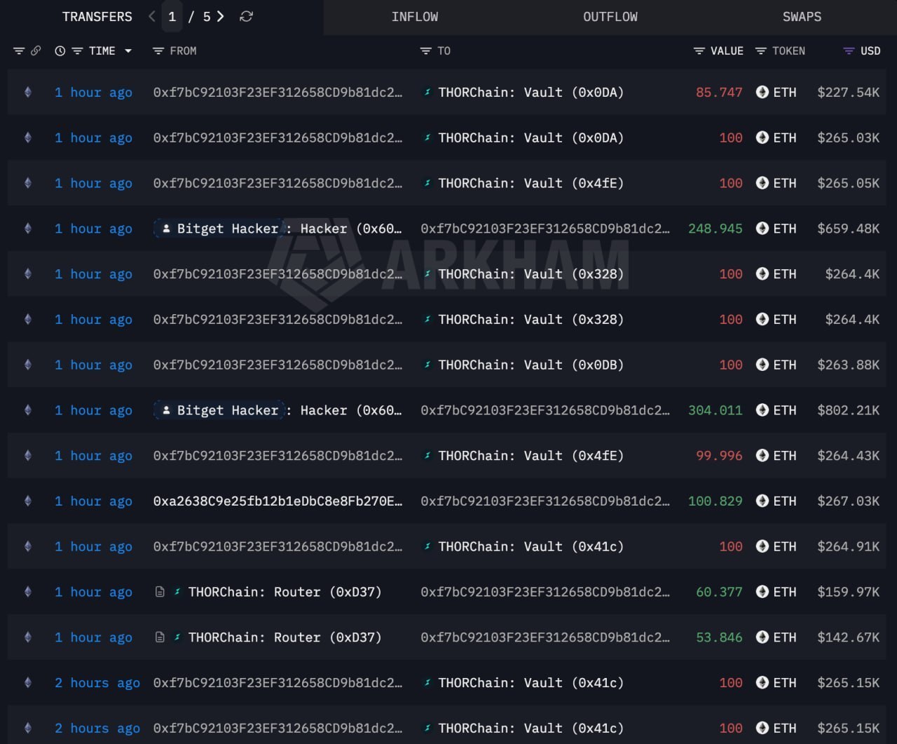Open THORChain: Vault (0x41c) on the $264.91K row
The image size is (897, 744).
530,546
